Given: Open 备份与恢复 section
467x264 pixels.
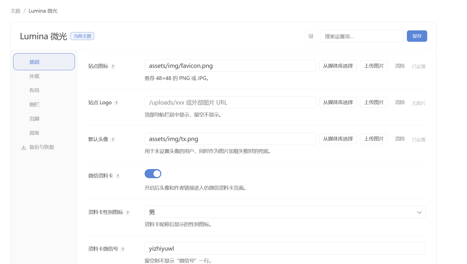Looking at the screenshot, I should pyautogui.click(x=44, y=147).
